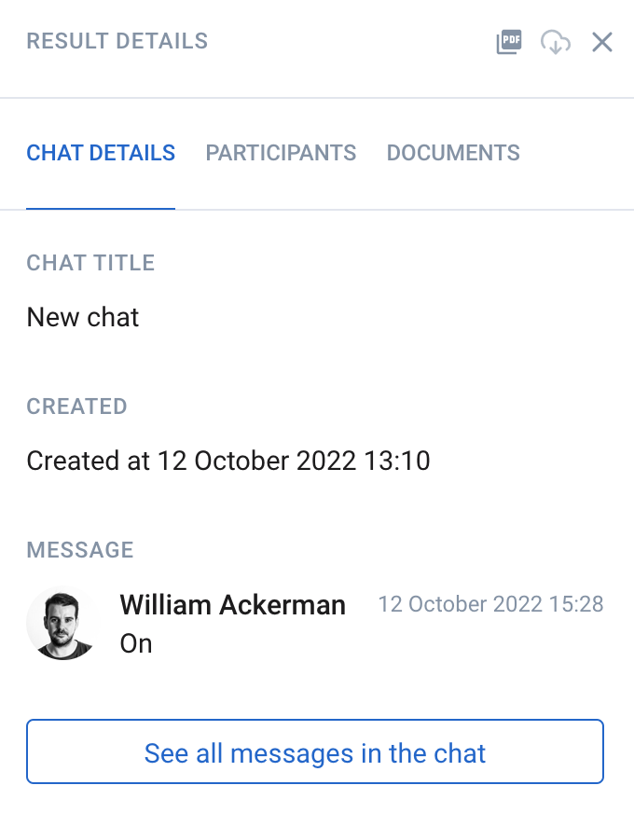The width and height of the screenshot is (634, 813).
Task: Click William Ackerman's profile photo
Action: (x=63, y=623)
